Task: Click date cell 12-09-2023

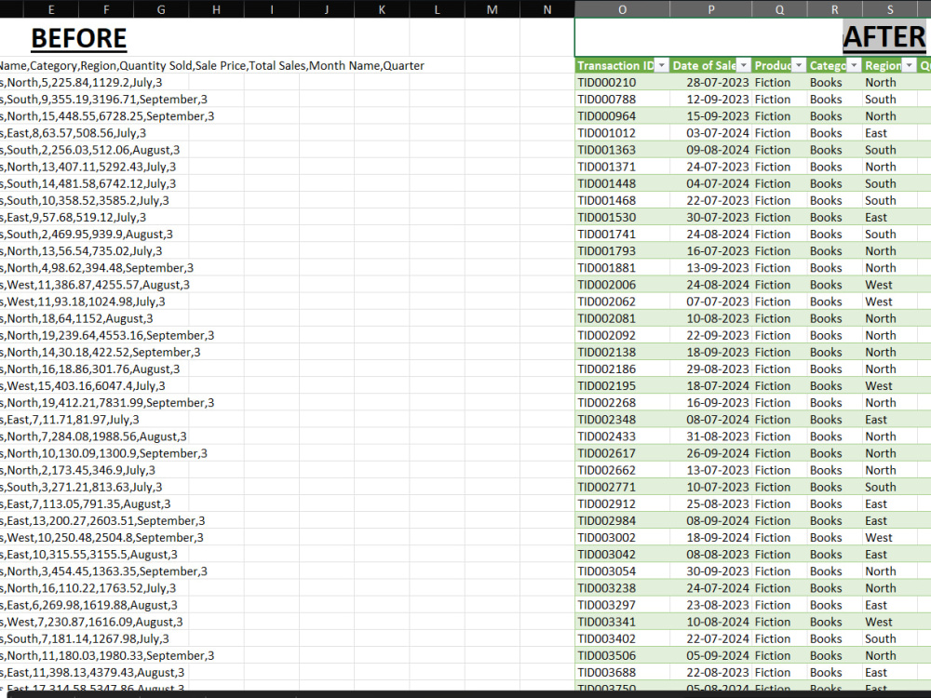Action: tap(710, 100)
